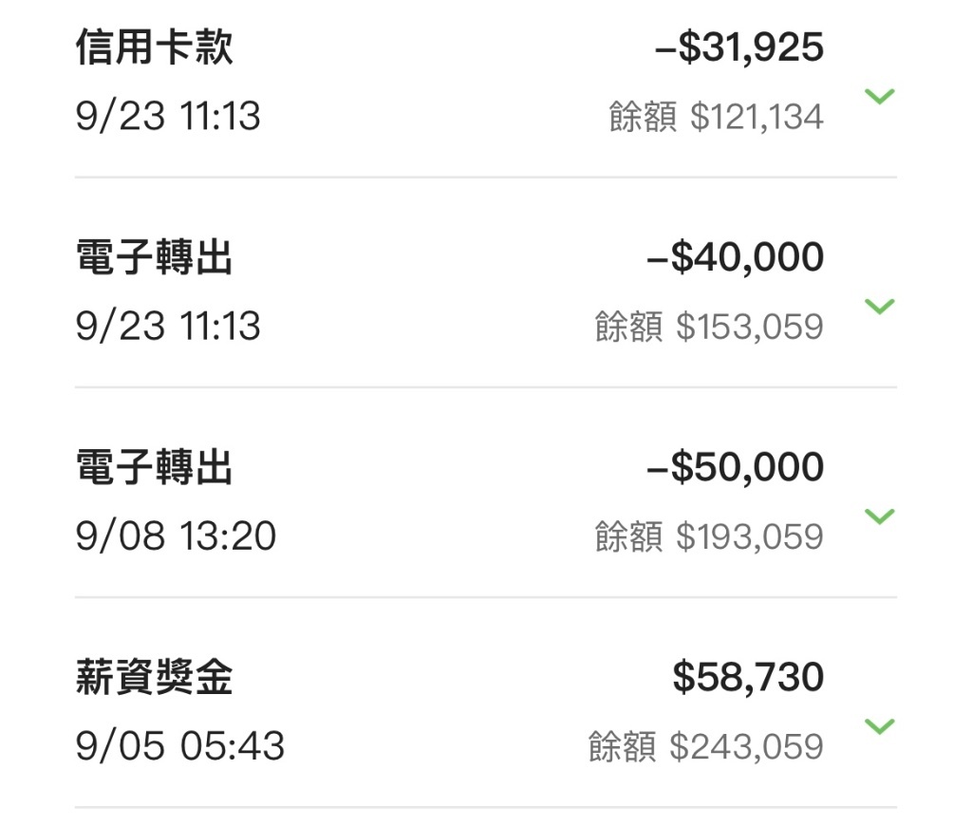This screenshot has height=826, width=972.
Task: Click the $58,730 salary amount
Action: click(x=748, y=677)
